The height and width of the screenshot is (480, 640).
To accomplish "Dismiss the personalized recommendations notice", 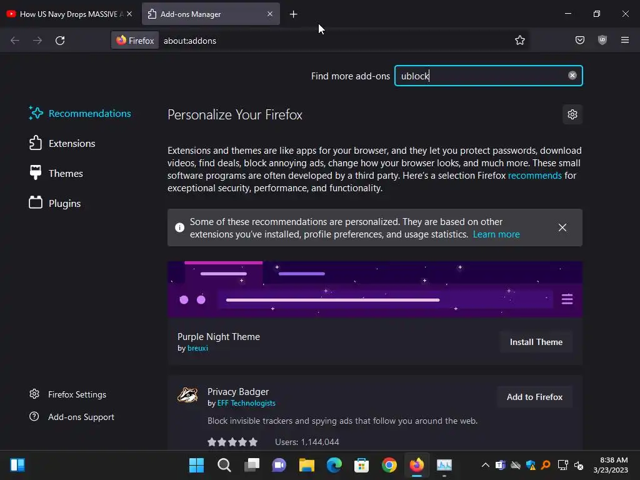I will coord(562,227).
